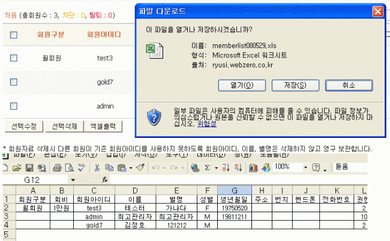390x241 pixels.
Task: Click the 엑셀출력 export button
Action: [103, 126]
